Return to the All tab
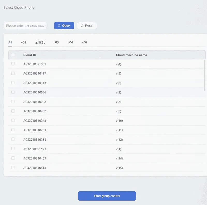Screen dimensions: 207x205 [x=10, y=42]
